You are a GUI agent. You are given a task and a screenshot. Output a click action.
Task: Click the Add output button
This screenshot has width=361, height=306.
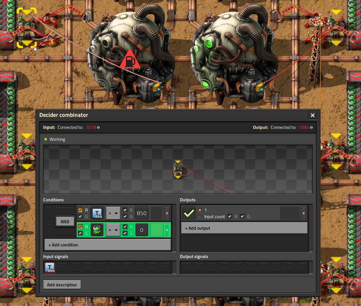point(244,228)
